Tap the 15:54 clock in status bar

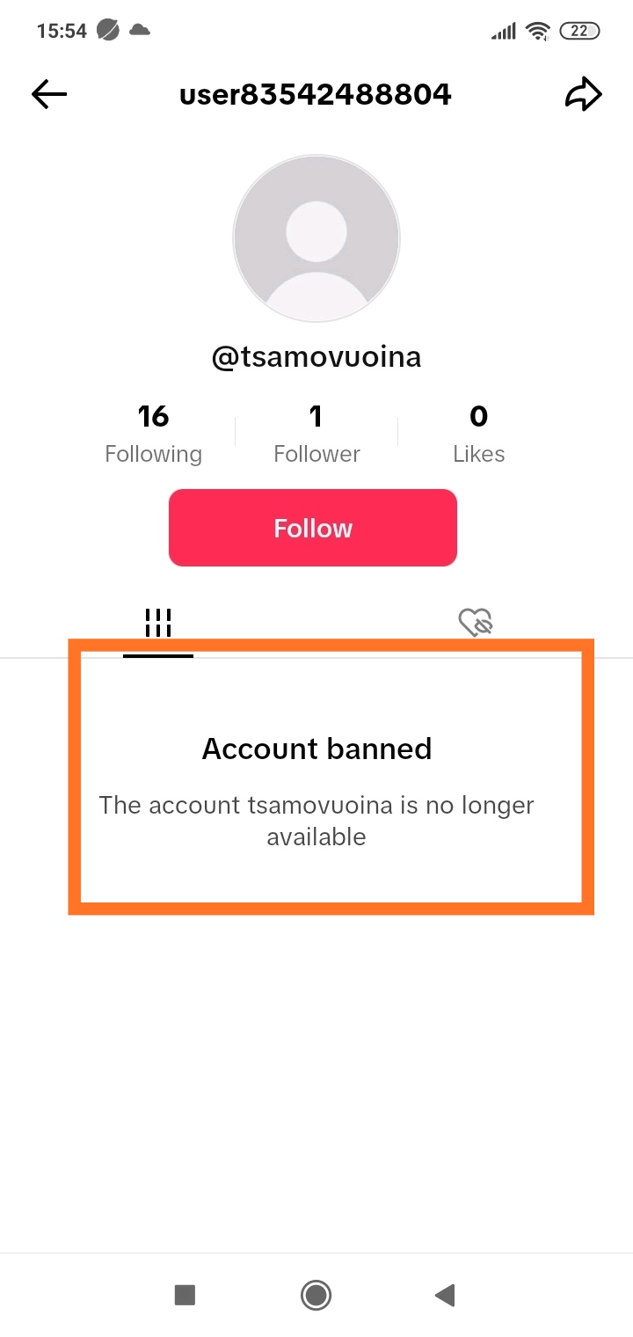(62, 31)
